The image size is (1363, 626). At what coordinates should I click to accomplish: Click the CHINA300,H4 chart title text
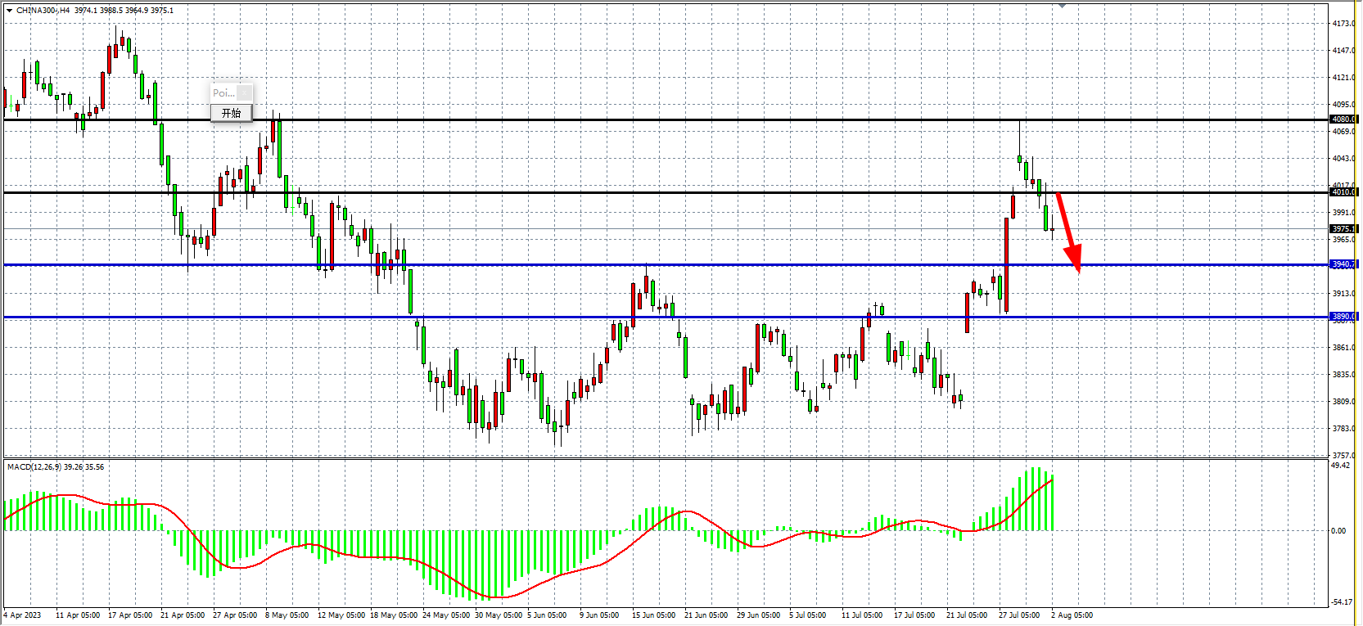click(43, 11)
